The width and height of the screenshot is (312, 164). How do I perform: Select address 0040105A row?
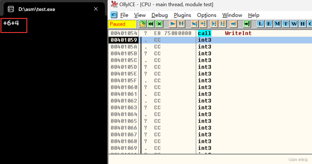point(124,47)
